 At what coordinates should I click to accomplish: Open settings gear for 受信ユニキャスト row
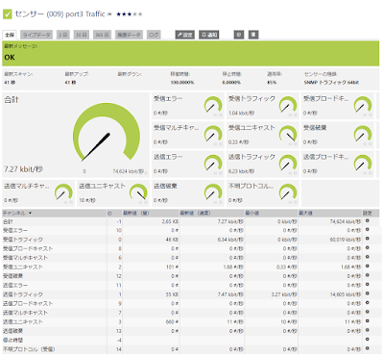(367, 266)
